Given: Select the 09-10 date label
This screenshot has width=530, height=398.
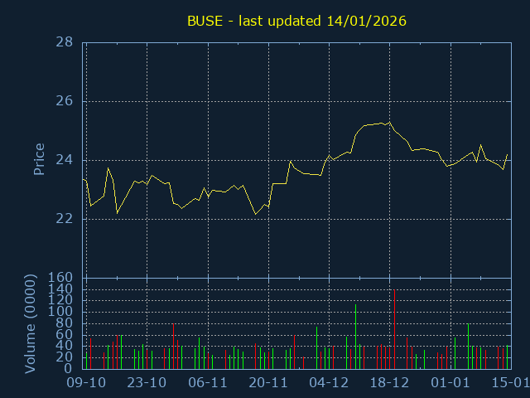Looking at the screenshot, I should point(86,382).
